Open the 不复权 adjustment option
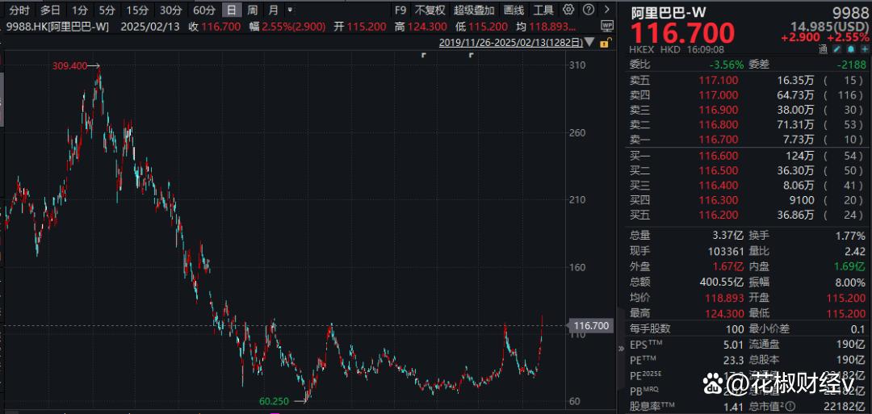872x414 pixels. point(430,10)
